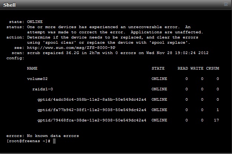Click the NAME column header
232x154 pixels.
pyautogui.click(x=32, y=68)
